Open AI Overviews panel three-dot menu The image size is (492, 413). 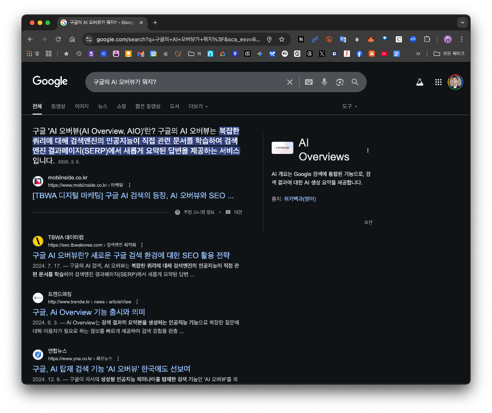coord(368,150)
